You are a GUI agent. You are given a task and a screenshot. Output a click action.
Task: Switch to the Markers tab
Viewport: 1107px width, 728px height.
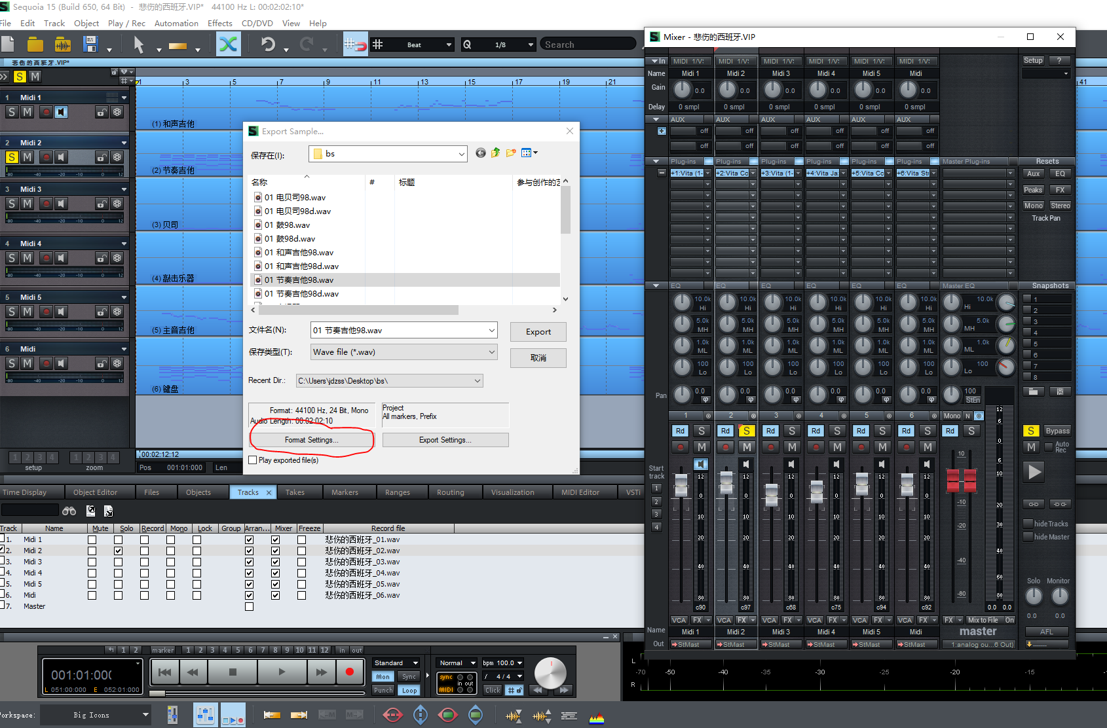click(345, 492)
